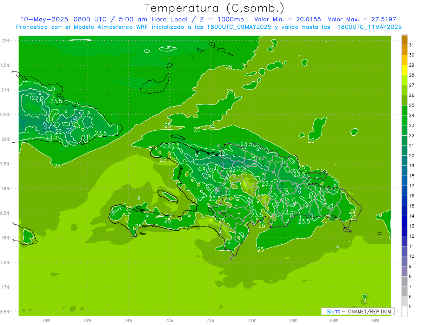Click the latitude label '18N'

[6, 238]
